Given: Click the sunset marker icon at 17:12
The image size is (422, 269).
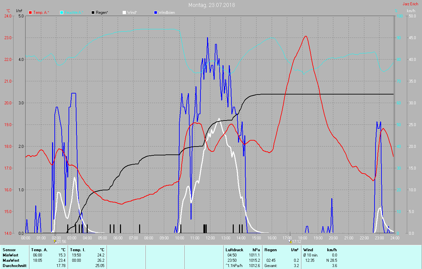Looking at the screenshot, I should (290, 241).
